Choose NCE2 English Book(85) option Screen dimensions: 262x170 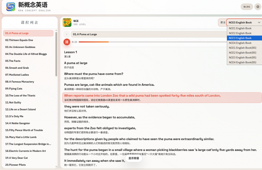[244, 53]
